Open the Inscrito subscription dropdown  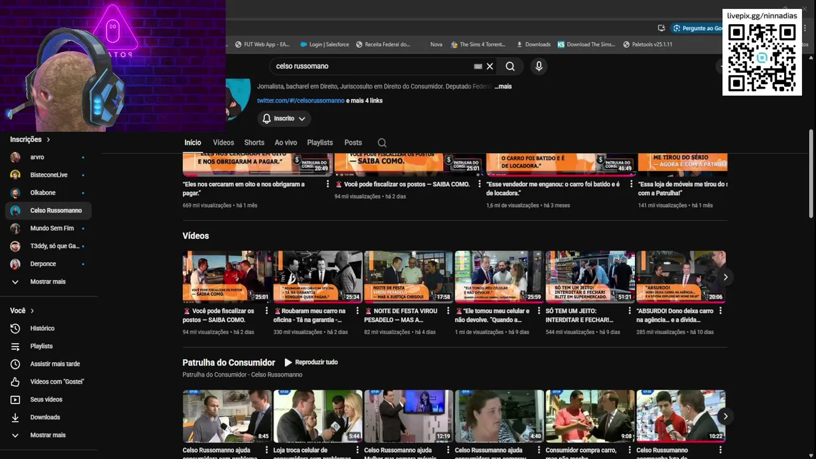(284, 119)
